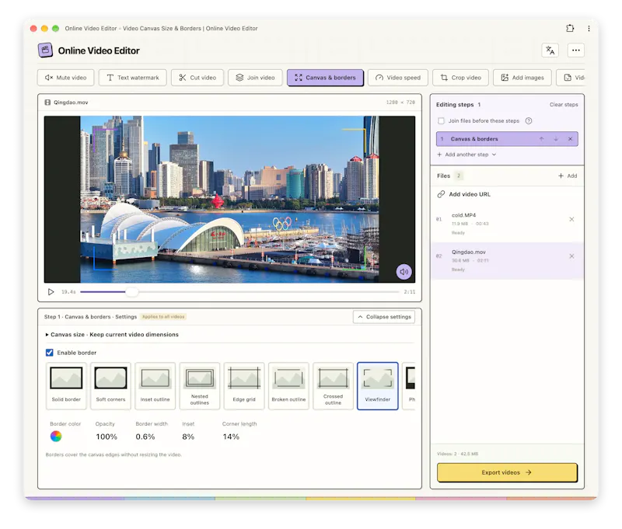Open the Add images tool
This screenshot has width=622, height=529.
[x=522, y=78]
